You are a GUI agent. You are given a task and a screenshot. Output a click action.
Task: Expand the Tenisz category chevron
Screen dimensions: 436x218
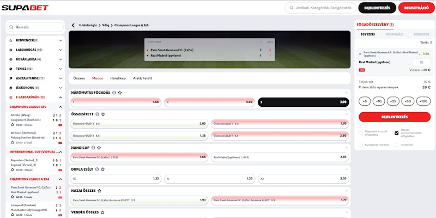click(60, 69)
